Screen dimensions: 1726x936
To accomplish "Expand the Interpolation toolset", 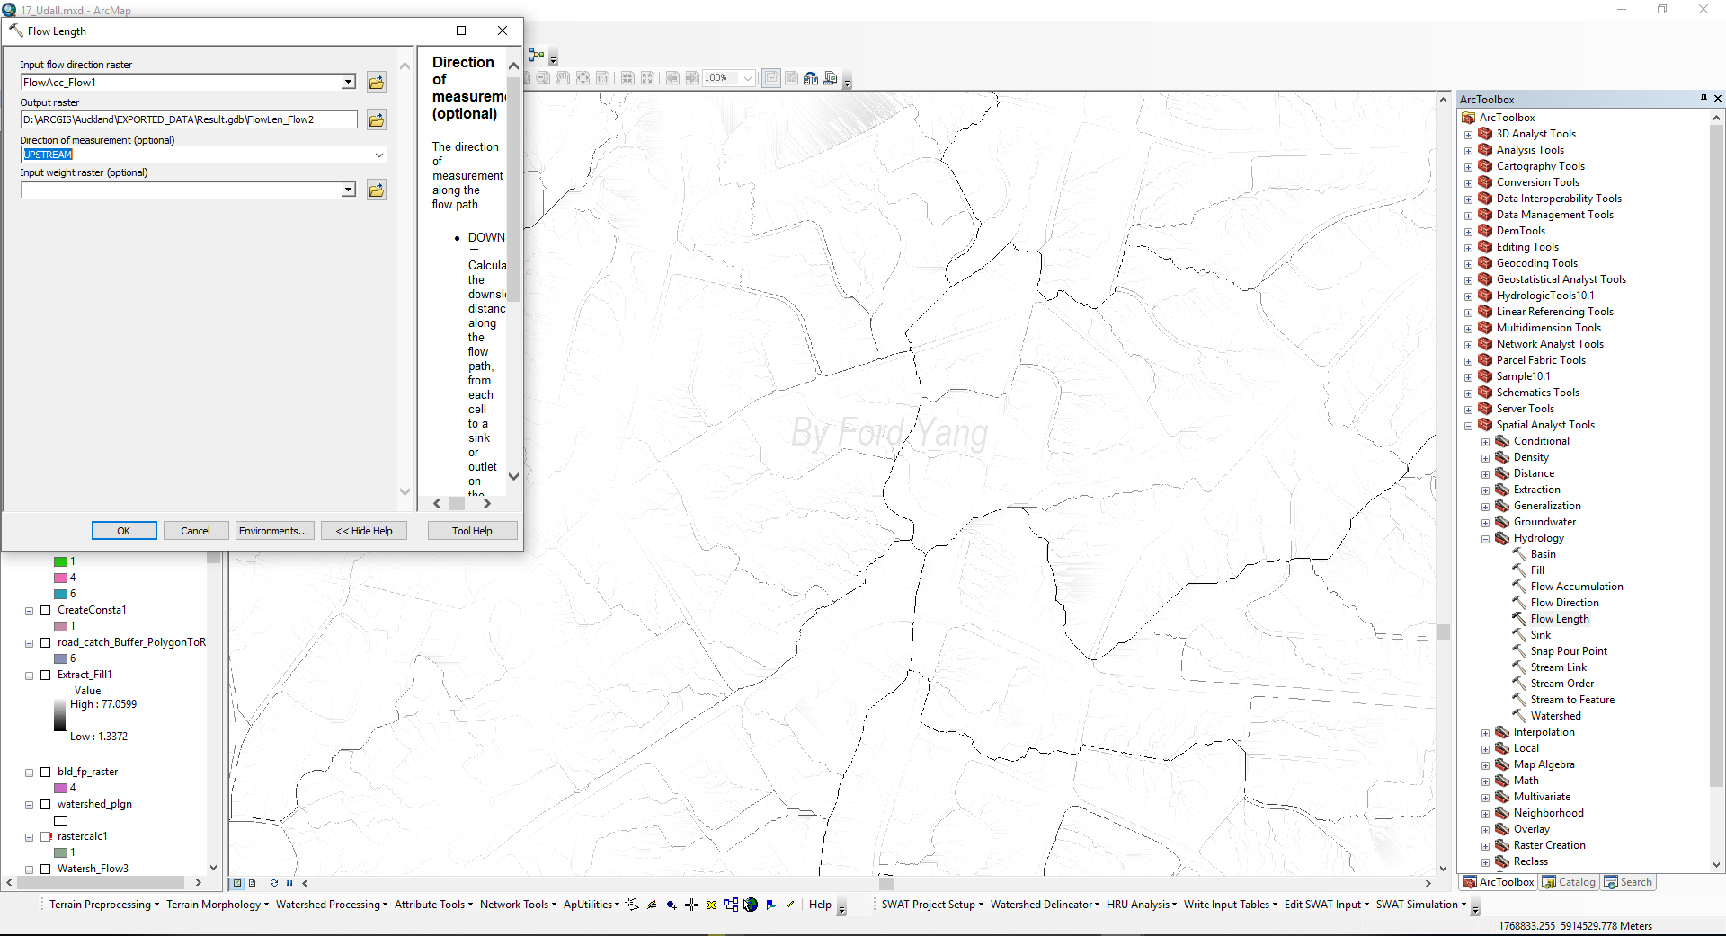I will point(1485,733).
